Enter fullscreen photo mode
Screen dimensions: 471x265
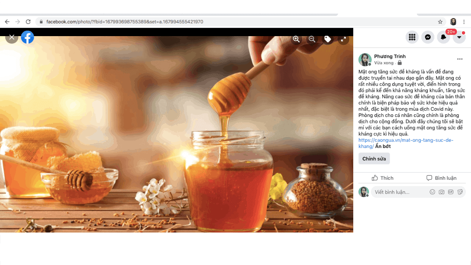pyautogui.click(x=343, y=39)
